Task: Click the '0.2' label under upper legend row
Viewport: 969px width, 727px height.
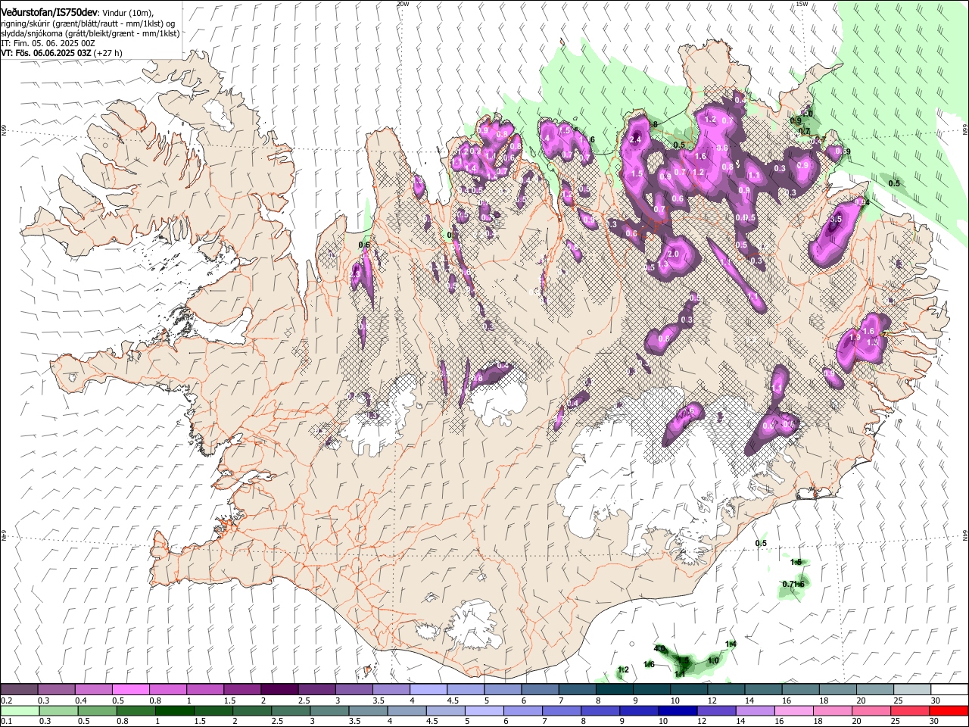Action: coord(6,700)
